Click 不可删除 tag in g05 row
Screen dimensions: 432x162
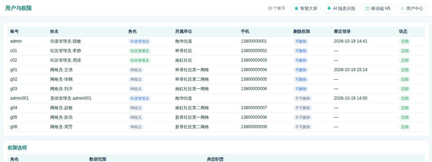(x=303, y=117)
